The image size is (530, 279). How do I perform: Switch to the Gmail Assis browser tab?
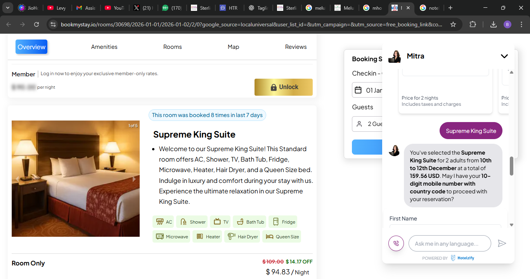(x=86, y=8)
